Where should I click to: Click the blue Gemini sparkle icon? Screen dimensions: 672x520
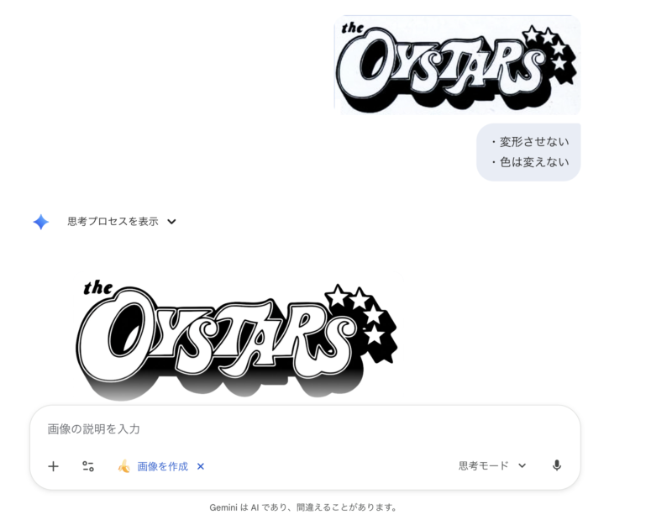40,222
